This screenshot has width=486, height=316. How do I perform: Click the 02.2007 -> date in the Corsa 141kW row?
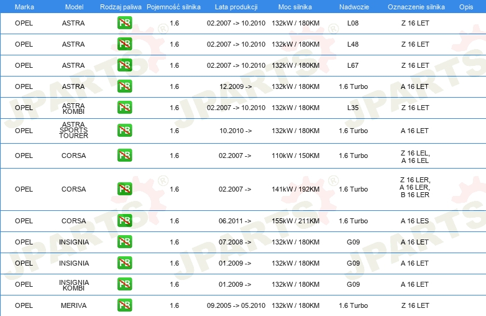click(235, 189)
